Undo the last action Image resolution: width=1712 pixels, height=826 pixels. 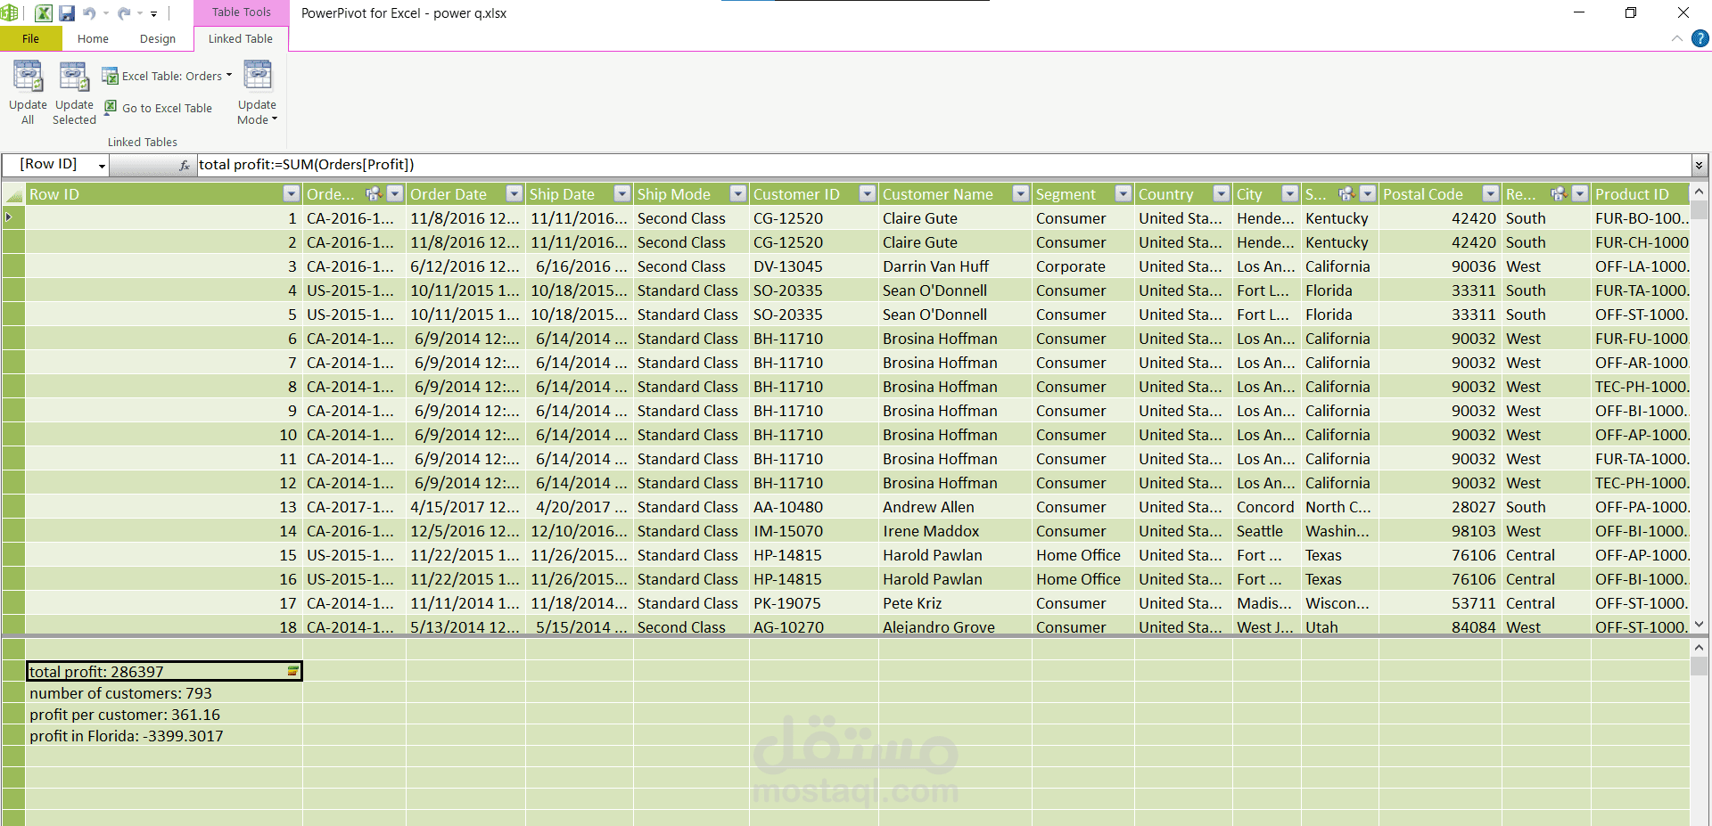[89, 13]
